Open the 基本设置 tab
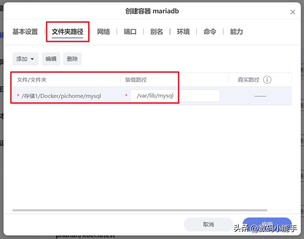The width and height of the screenshot is (304, 239). (x=25, y=32)
